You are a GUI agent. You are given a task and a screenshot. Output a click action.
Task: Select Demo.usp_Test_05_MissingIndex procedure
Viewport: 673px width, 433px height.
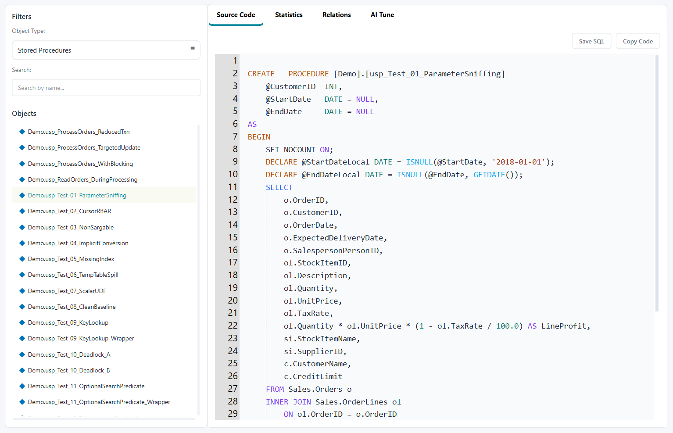(104, 259)
